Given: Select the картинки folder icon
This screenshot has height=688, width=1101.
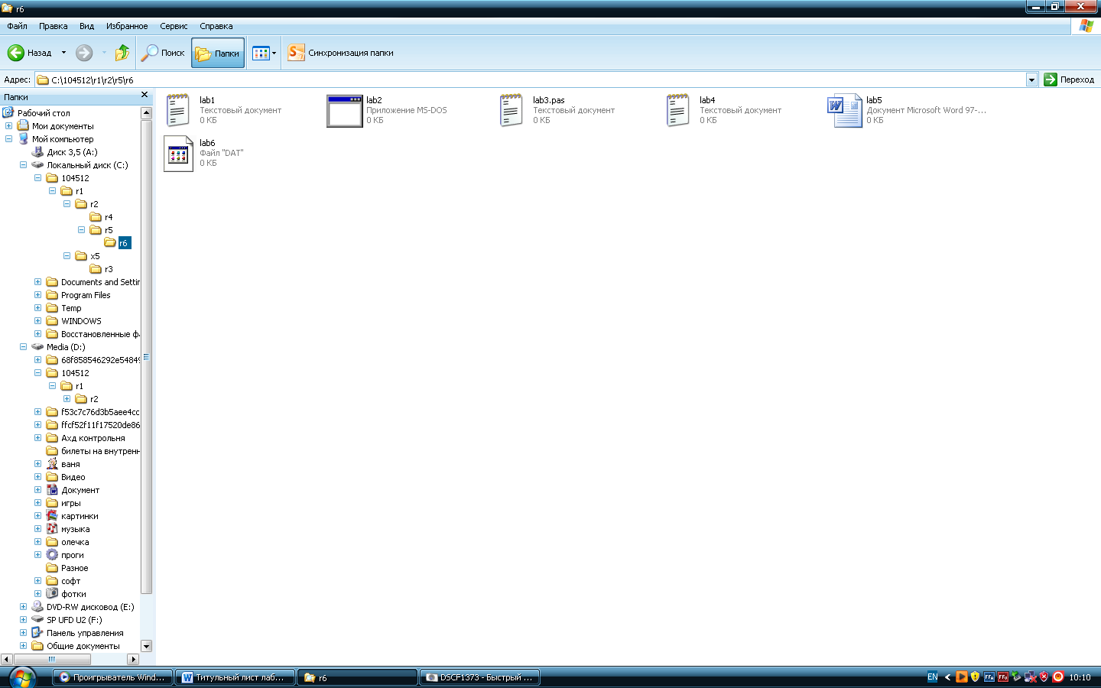Looking at the screenshot, I should [52, 516].
